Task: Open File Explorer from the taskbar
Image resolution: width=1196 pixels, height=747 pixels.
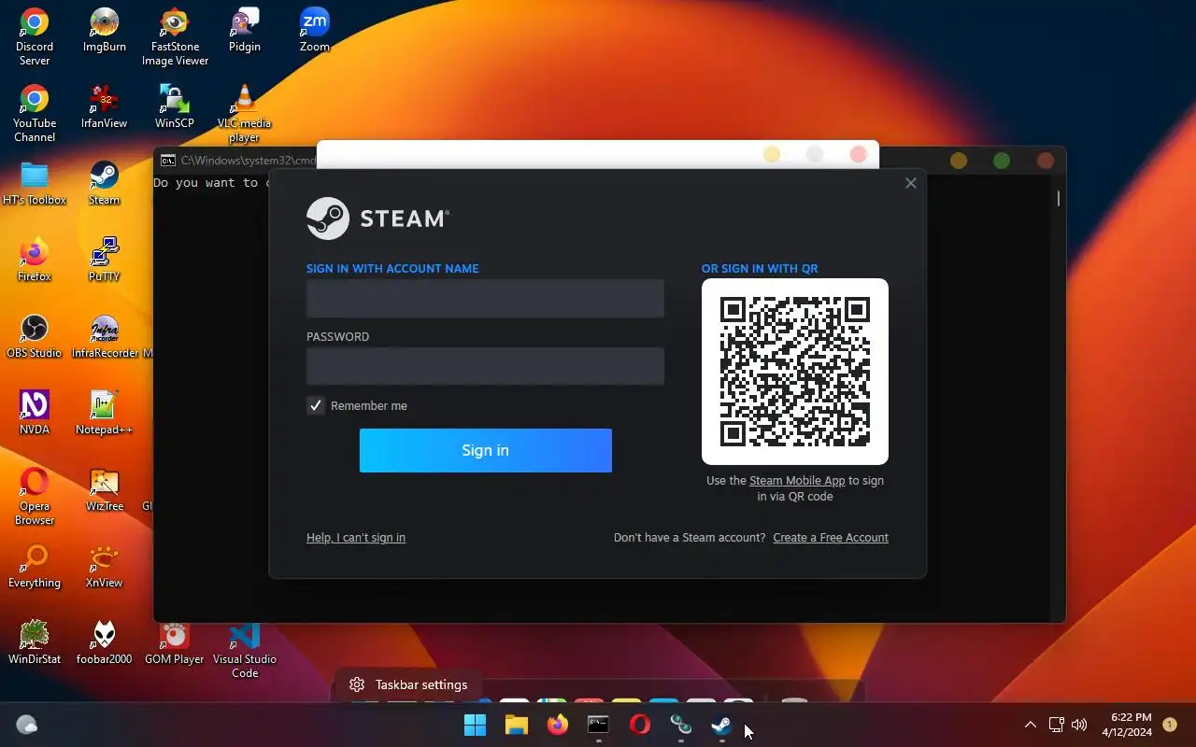Action: pyautogui.click(x=517, y=725)
